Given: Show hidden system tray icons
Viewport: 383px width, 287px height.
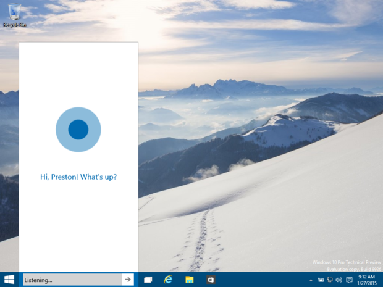Looking at the screenshot, I should (x=311, y=280).
